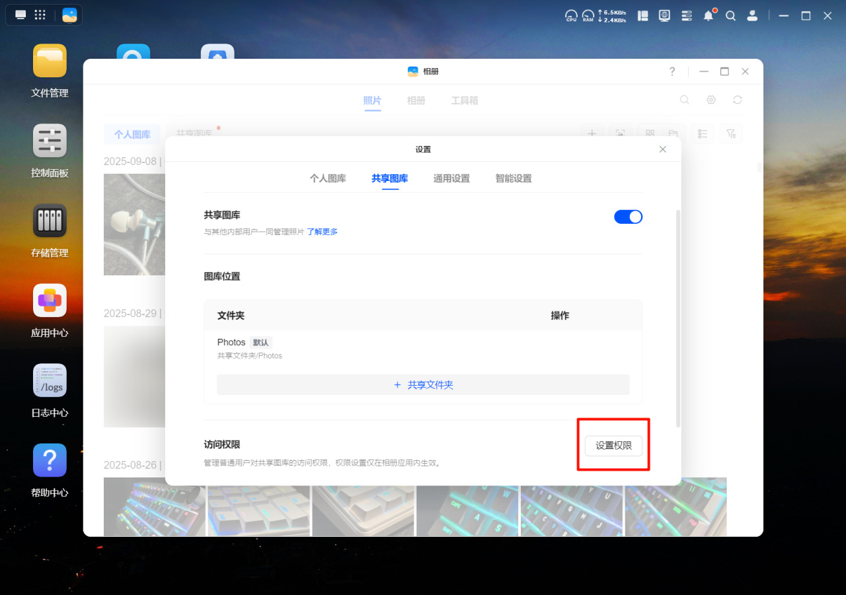Click the 图库位置 heading

coord(222,276)
